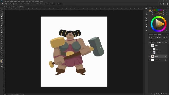Open the File menu
This screenshot has height=95, width=169.
pyautogui.click(x=5, y=1)
